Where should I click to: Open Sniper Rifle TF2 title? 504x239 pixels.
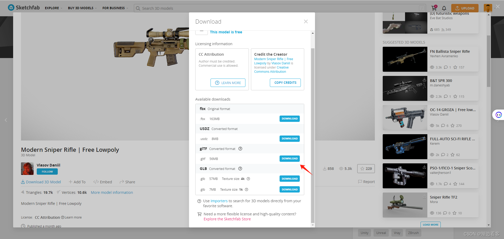click(444, 197)
